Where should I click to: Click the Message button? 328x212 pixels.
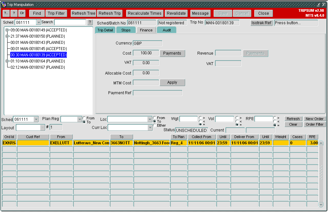(200, 13)
